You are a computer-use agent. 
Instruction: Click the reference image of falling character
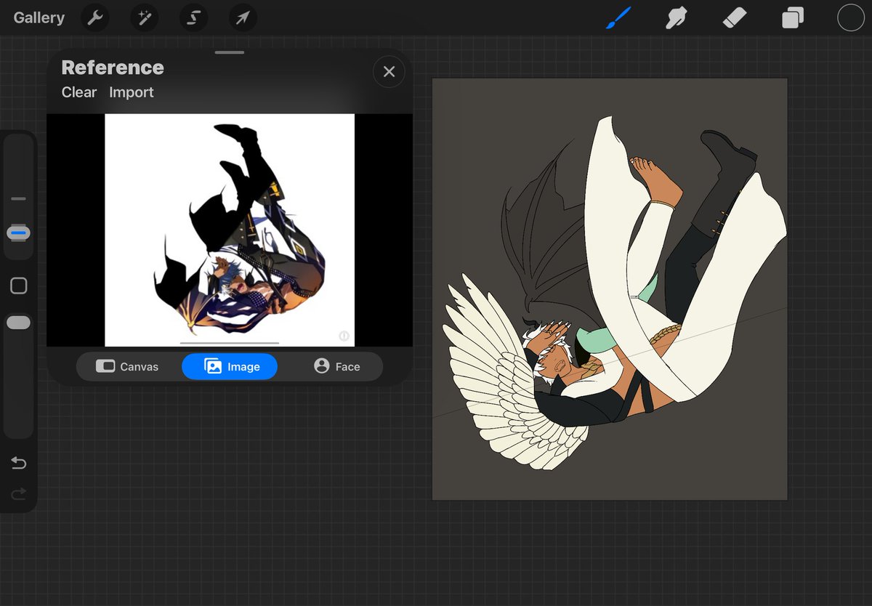click(x=230, y=230)
